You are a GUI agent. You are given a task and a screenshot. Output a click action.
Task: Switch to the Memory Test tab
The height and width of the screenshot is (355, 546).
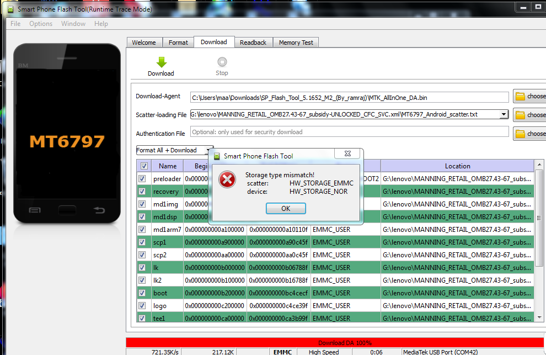(x=296, y=43)
